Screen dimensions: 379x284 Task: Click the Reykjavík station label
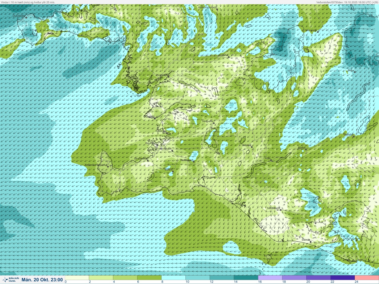coord(151,143)
